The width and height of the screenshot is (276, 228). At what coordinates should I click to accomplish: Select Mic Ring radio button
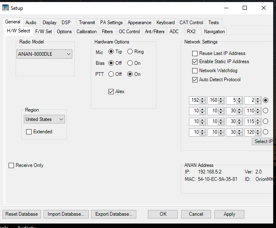pos(130,52)
